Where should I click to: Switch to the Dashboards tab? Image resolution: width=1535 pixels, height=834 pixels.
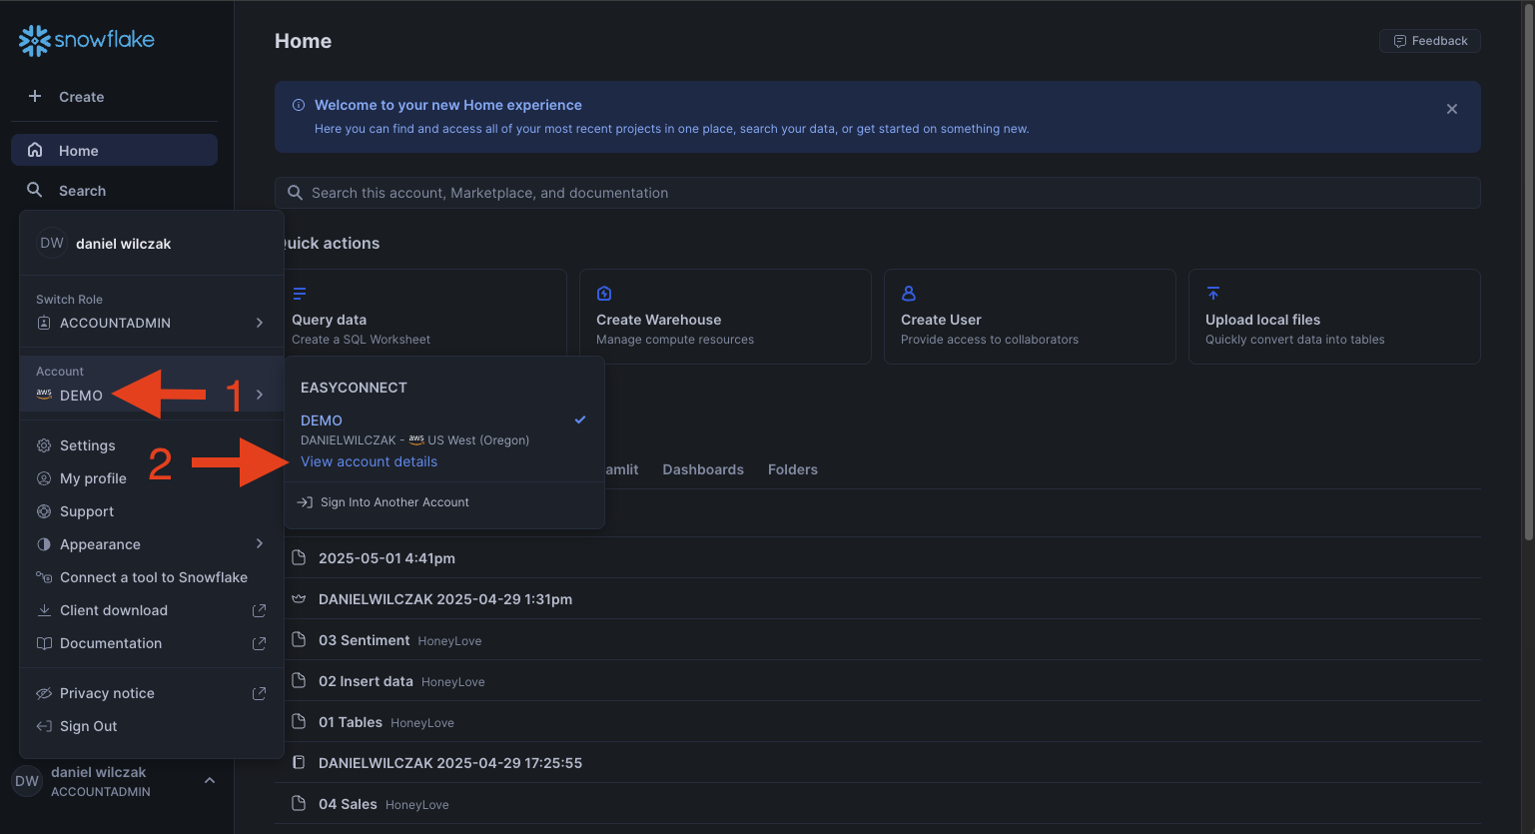pyautogui.click(x=703, y=469)
